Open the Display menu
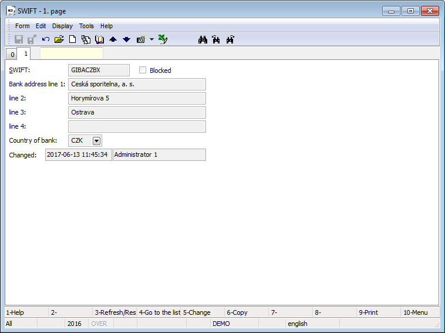This screenshot has width=445, height=333. pos(62,26)
